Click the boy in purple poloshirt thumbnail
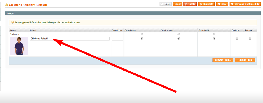The height and width of the screenshot is (103, 263). click(19, 46)
